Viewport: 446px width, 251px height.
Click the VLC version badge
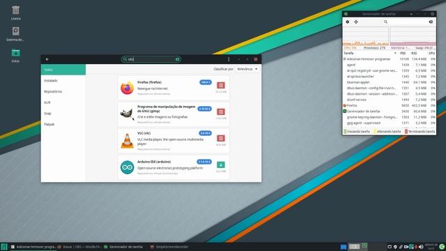click(x=206, y=133)
